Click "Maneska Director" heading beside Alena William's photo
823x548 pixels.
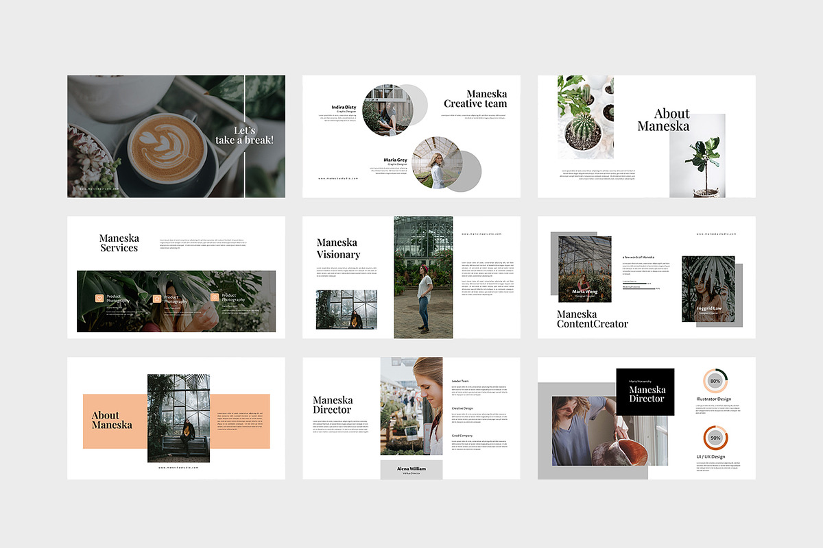(333, 405)
